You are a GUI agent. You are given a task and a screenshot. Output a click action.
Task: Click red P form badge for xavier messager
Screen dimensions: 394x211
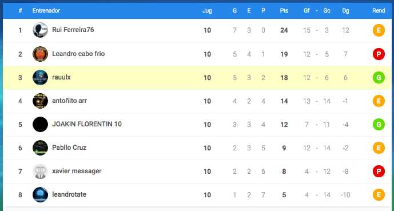tap(379, 172)
